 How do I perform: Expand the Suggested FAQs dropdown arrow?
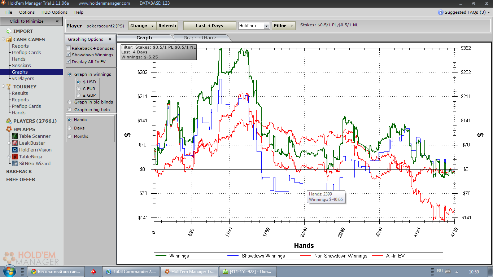(x=489, y=12)
